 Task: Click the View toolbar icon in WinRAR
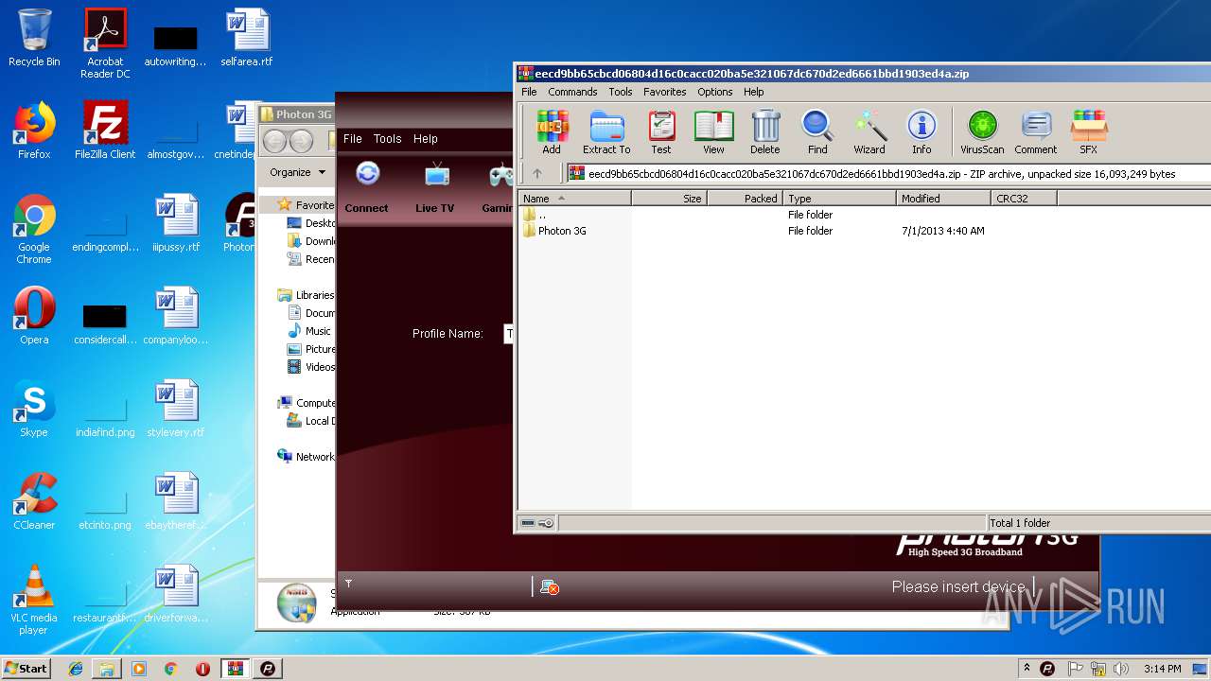coord(713,131)
